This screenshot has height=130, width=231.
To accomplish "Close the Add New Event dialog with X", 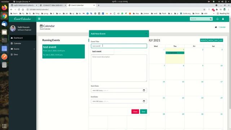I will click(146, 34).
